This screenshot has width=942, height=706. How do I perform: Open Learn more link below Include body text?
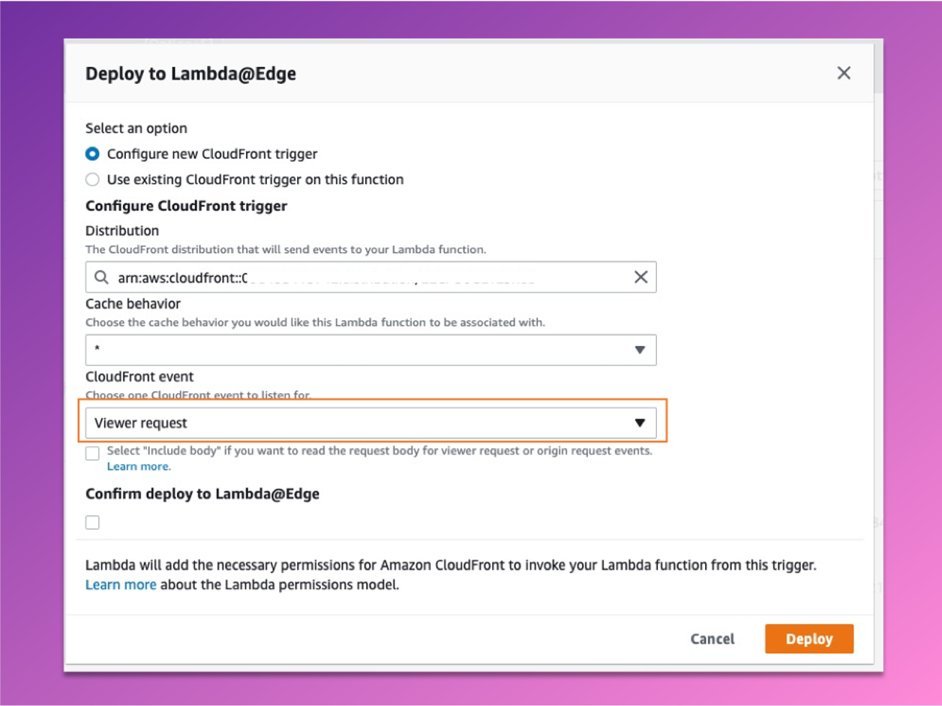click(x=139, y=466)
